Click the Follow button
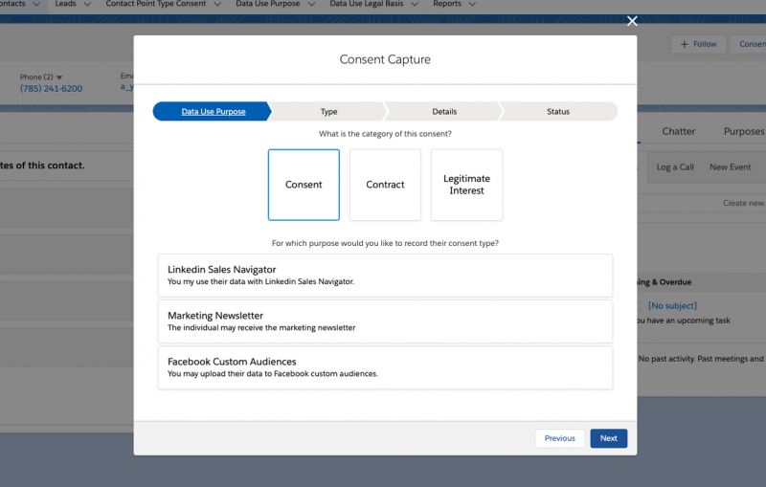766x487 pixels. [698, 44]
